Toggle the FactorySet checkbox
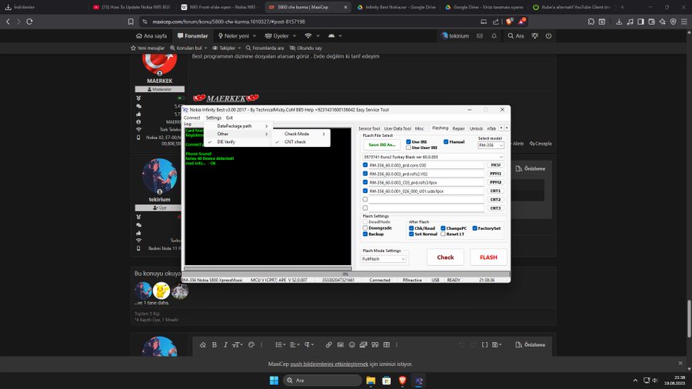This screenshot has width=692, height=389. [475, 228]
